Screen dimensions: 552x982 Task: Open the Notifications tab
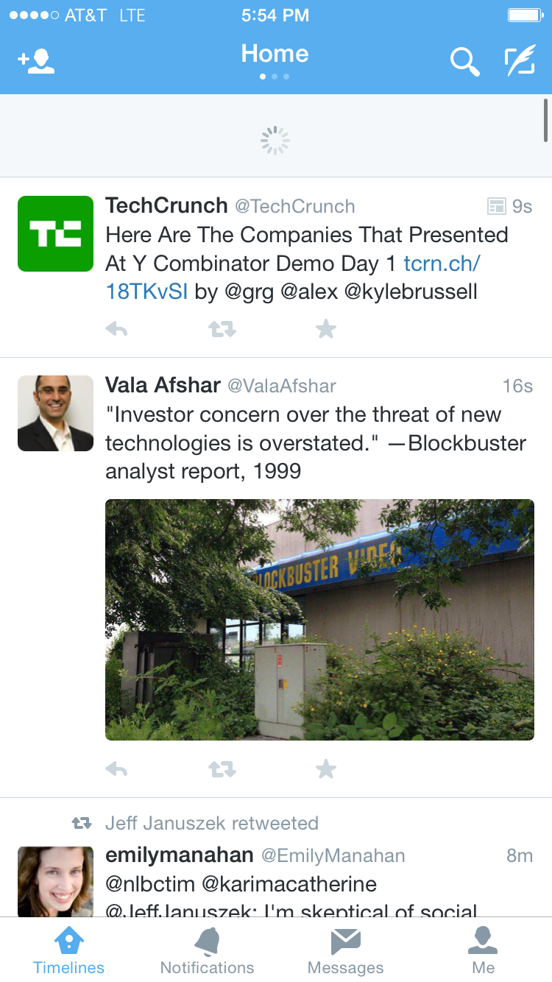click(207, 950)
